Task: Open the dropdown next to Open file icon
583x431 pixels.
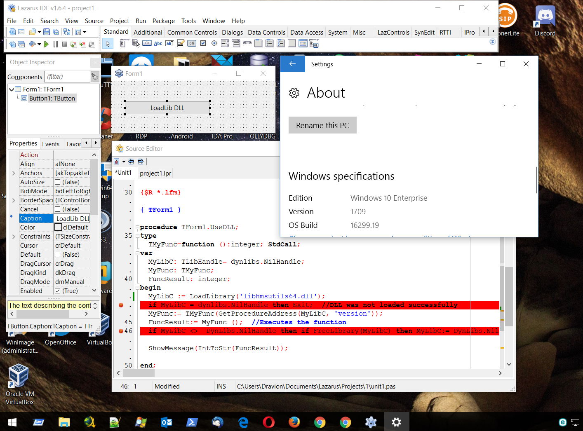Action: [x=39, y=32]
